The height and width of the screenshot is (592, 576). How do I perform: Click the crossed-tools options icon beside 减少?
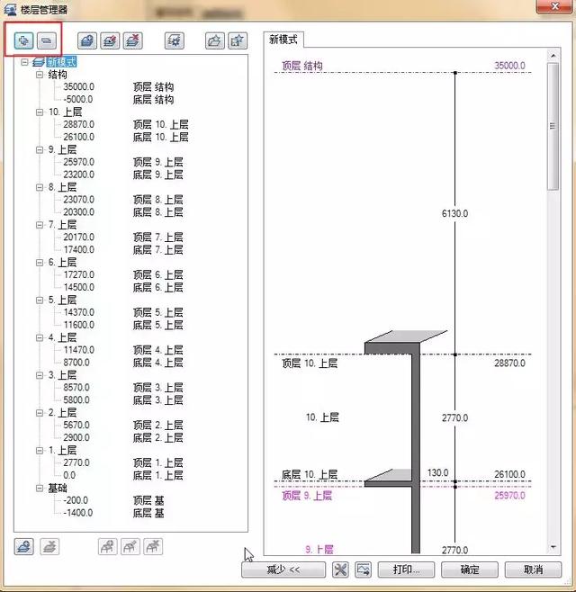pyautogui.click(x=340, y=570)
